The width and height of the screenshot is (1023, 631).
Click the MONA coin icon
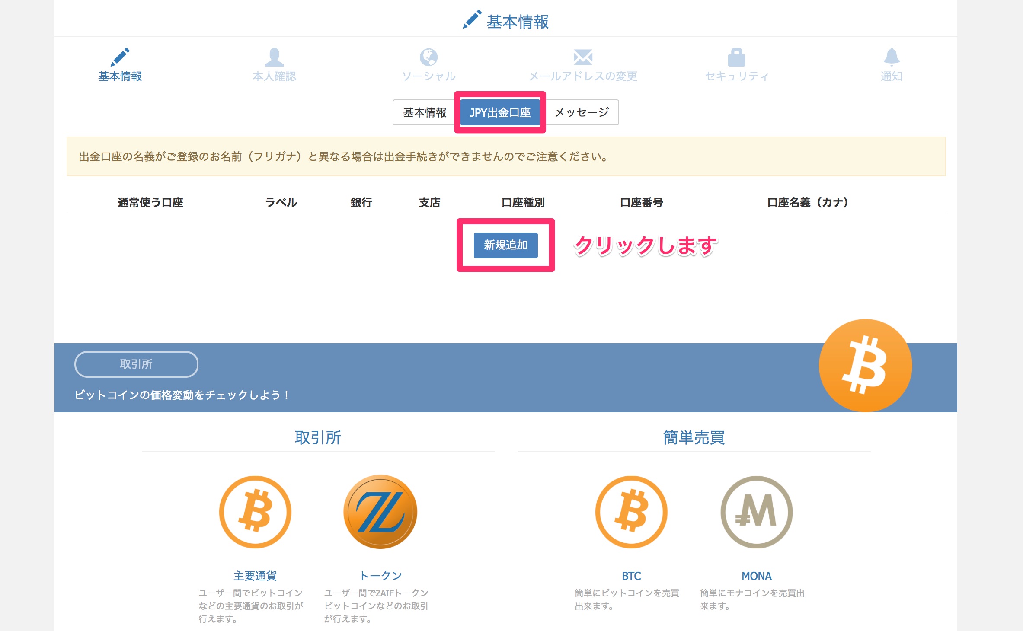coord(757,512)
